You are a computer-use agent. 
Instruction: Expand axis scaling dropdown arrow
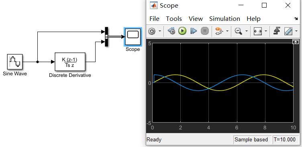pyautogui.click(x=266, y=31)
